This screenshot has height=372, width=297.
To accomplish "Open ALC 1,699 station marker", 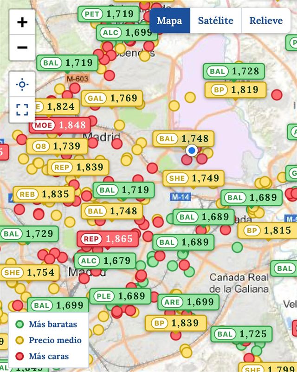I will coord(127,33).
